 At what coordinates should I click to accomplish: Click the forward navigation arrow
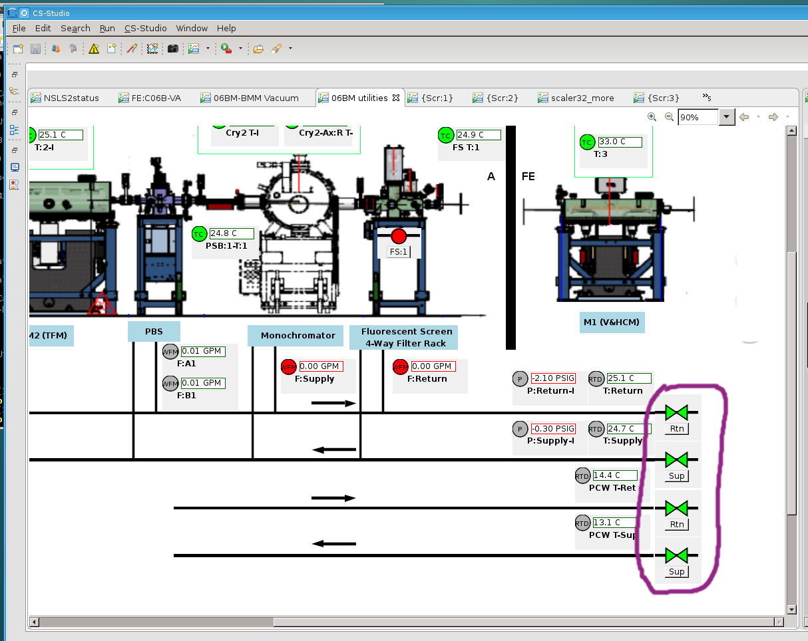(x=773, y=117)
